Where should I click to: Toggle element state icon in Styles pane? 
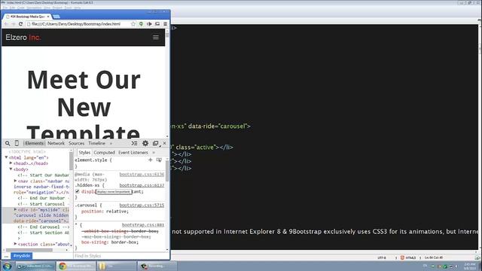[159, 160]
